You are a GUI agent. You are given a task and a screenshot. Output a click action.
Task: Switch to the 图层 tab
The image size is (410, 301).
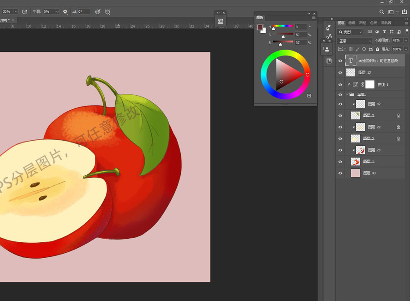341,23
